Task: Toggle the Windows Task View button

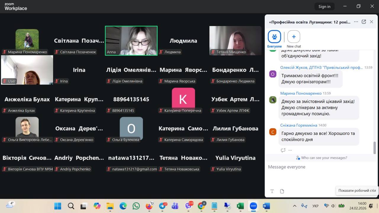Action: click(84, 206)
